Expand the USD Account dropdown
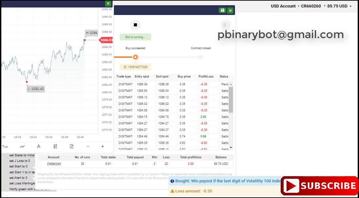 pyautogui.click(x=351, y=6)
